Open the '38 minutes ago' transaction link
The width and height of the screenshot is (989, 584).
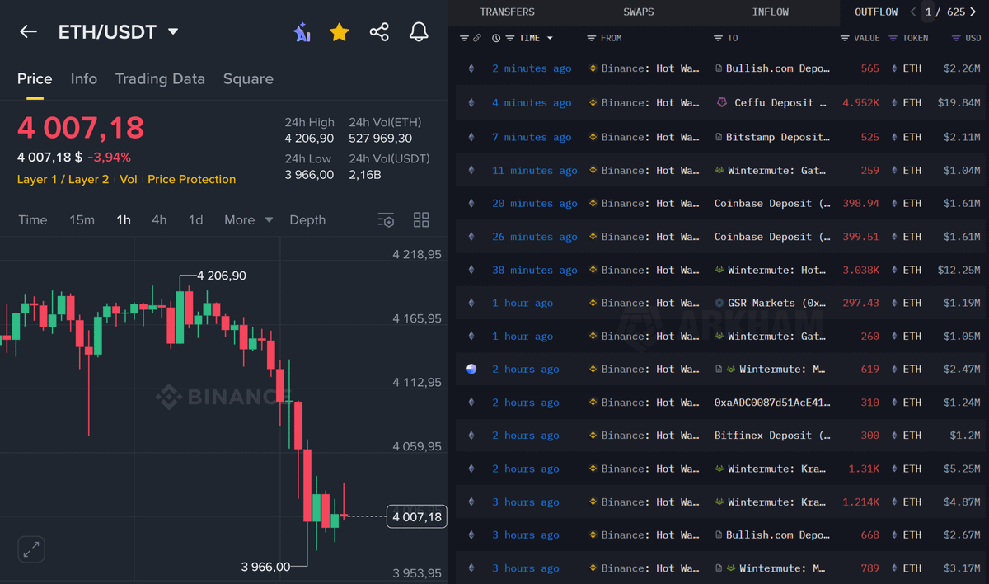click(534, 270)
